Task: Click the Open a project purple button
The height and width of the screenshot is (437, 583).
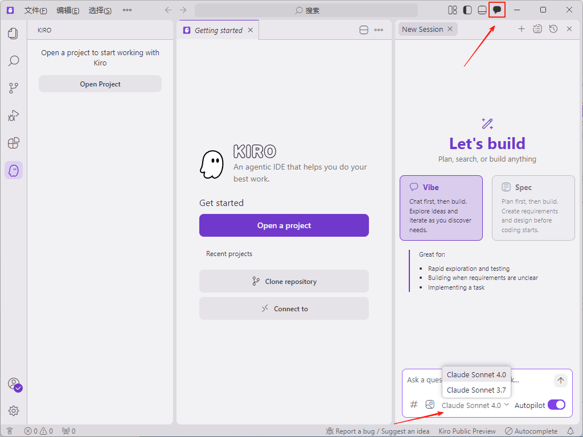Action: pyautogui.click(x=284, y=225)
